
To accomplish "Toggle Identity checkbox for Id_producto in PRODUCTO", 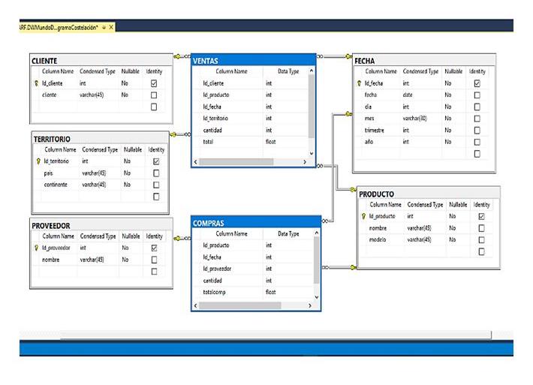I will [x=481, y=216].
